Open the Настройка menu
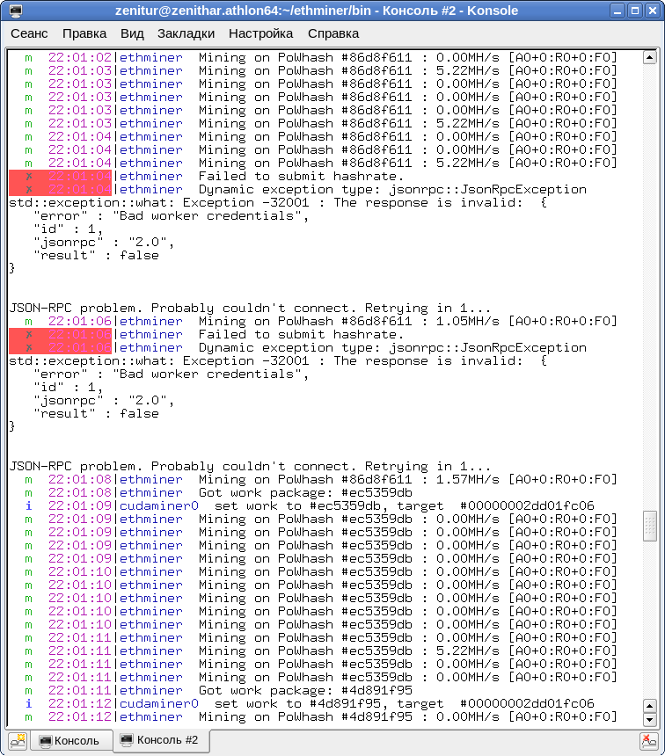 [260, 33]
